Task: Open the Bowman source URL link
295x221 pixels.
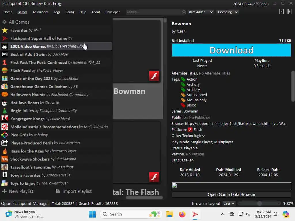Action: pos(236,124)
